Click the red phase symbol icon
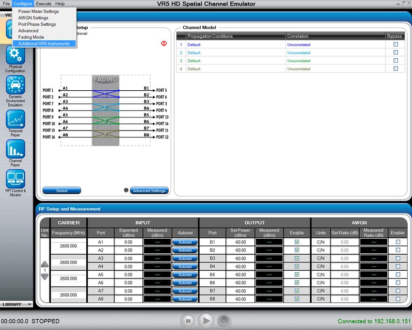 164,43
